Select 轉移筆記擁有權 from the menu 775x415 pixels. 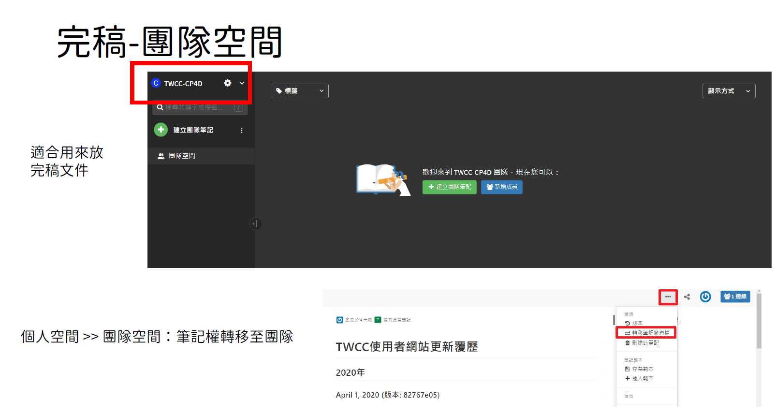point(647,333)
